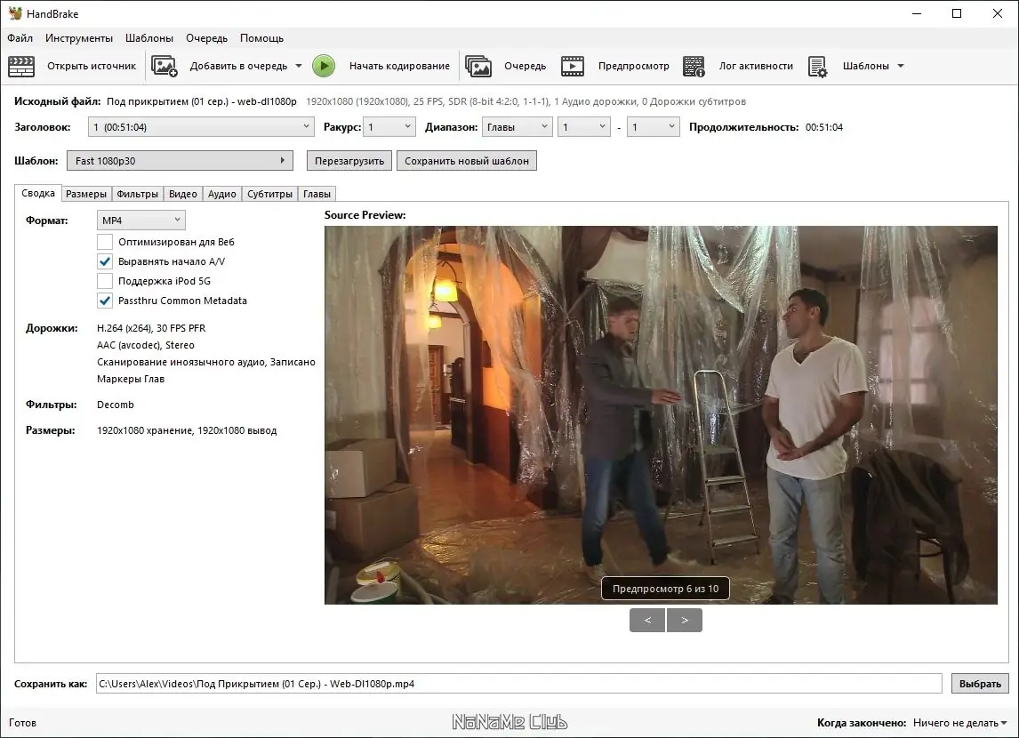This screenshot has height=738, width=1019.
Task: Open the 'Главы' range type dropdown
Action: pos(518,126)
